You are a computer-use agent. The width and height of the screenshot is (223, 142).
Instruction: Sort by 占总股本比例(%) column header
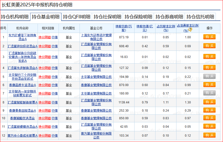166,28
